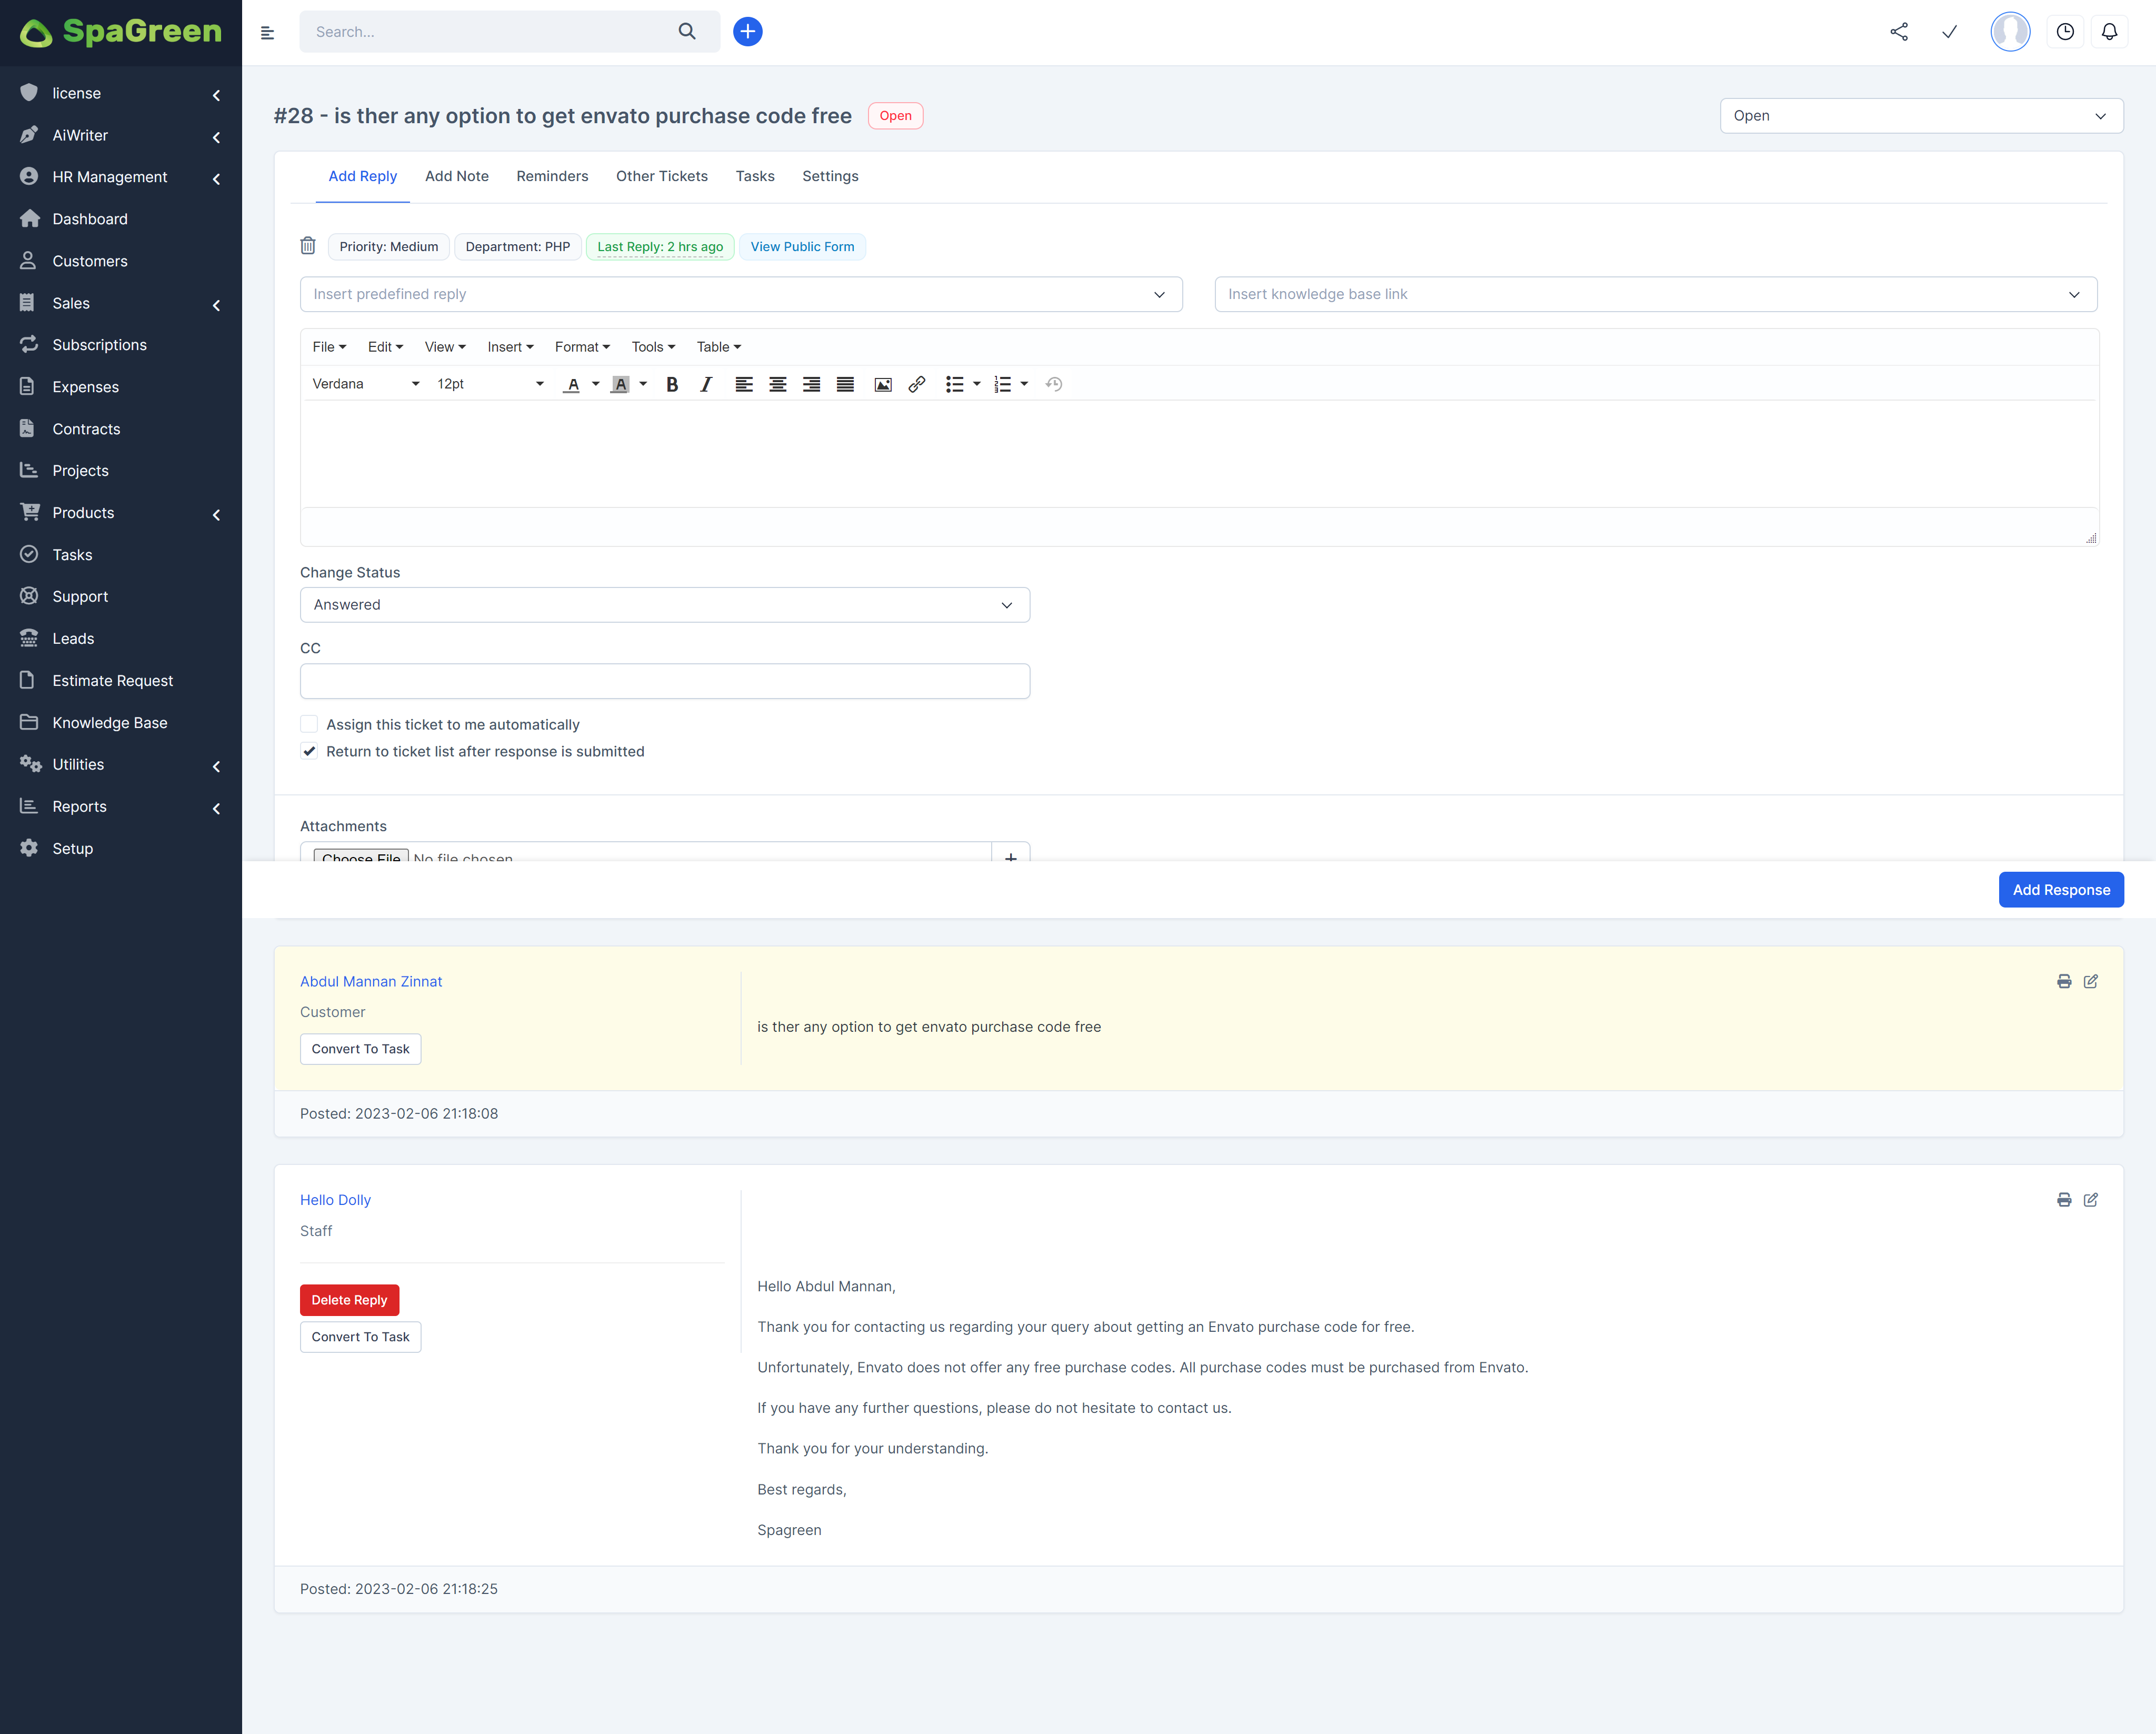Print Abdul Mannan Zinnat's message

(x=2063, y=981)
